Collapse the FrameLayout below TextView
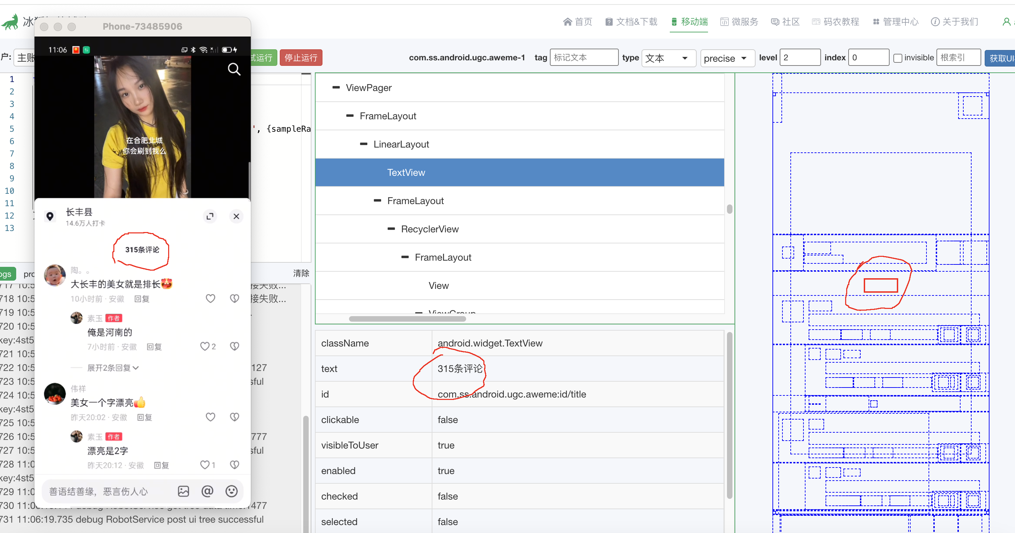This screenshot has height=533, width=1015. click(378, 201)
